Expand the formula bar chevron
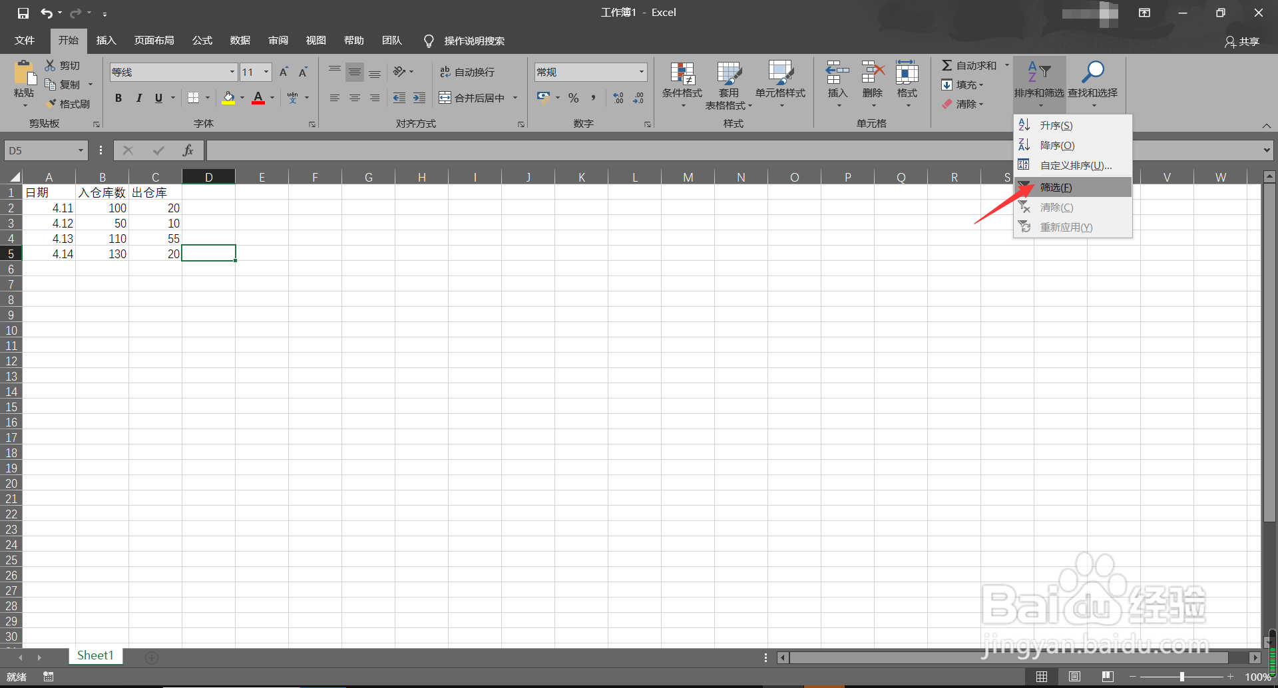Image resolution: width=1278 pixels, height=688 pixels. pos(1267,150)
